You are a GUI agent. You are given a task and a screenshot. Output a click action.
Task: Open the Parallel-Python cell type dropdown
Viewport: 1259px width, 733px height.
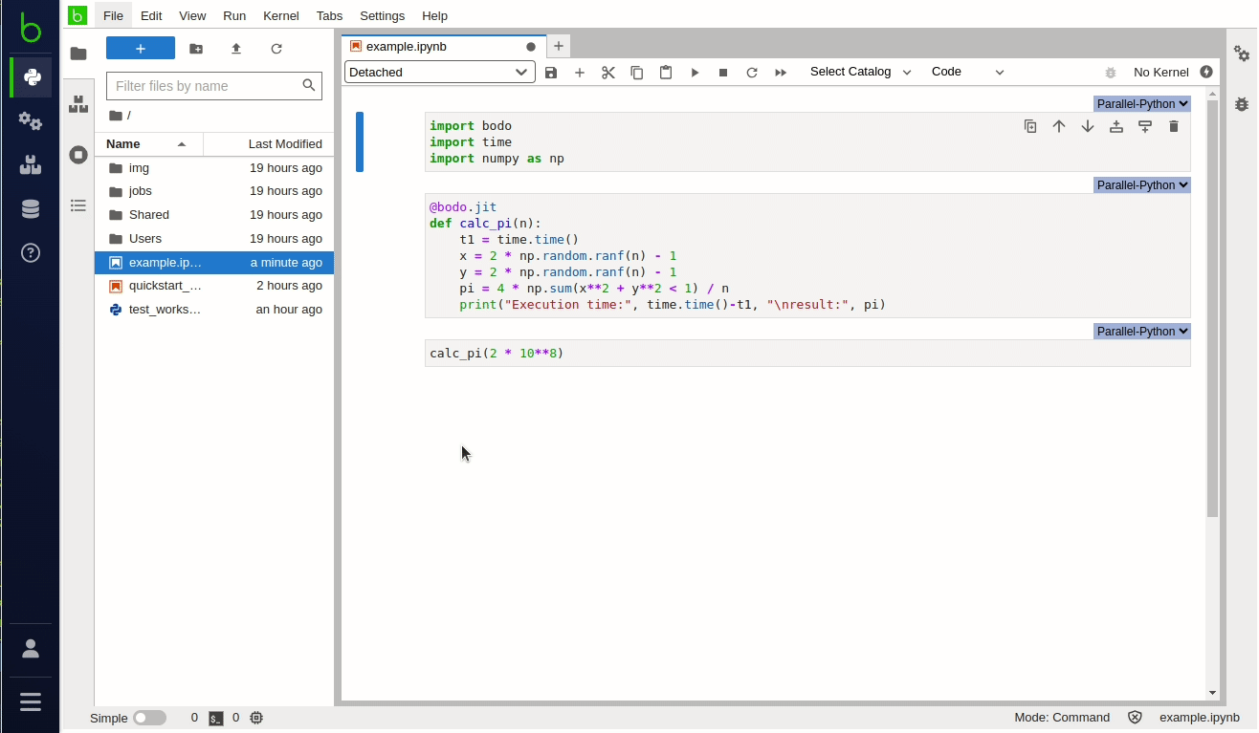pyautogui.click(x=1141, y=103)
